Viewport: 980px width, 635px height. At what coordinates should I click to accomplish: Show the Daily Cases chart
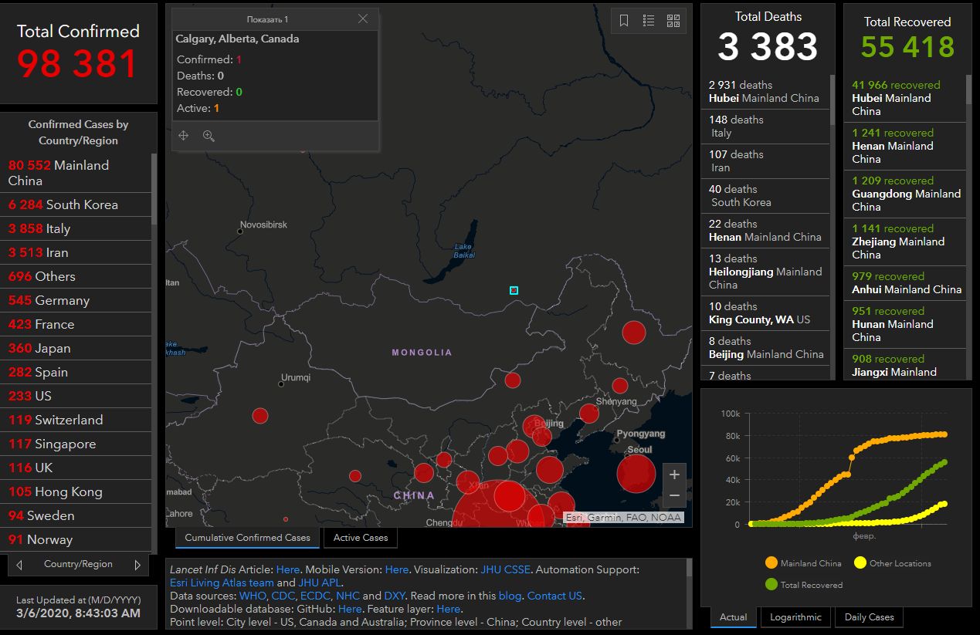(869, 617)
